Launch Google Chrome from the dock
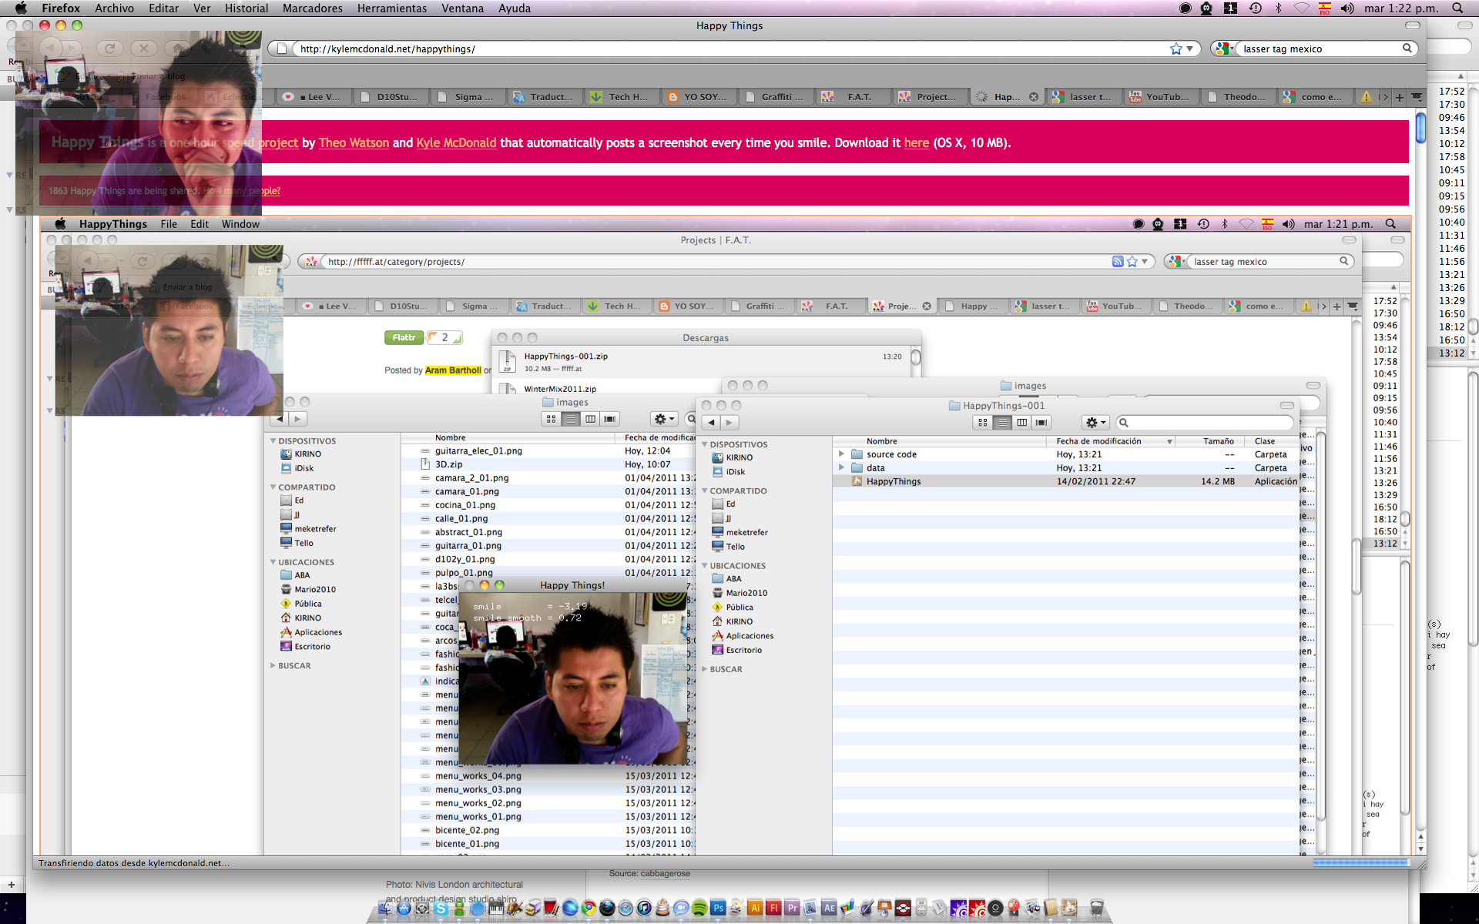This screenshot has width=1479, height=924. click(x=589, y=909)
